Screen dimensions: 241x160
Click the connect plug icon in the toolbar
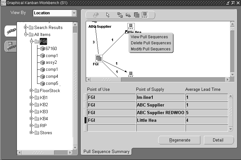(x=96, y=15)
